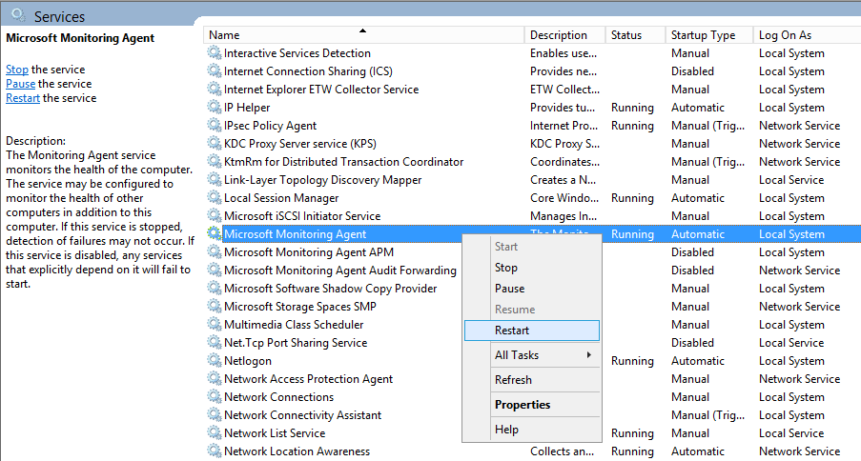Click the Services header gear icon

coord(17,15)
